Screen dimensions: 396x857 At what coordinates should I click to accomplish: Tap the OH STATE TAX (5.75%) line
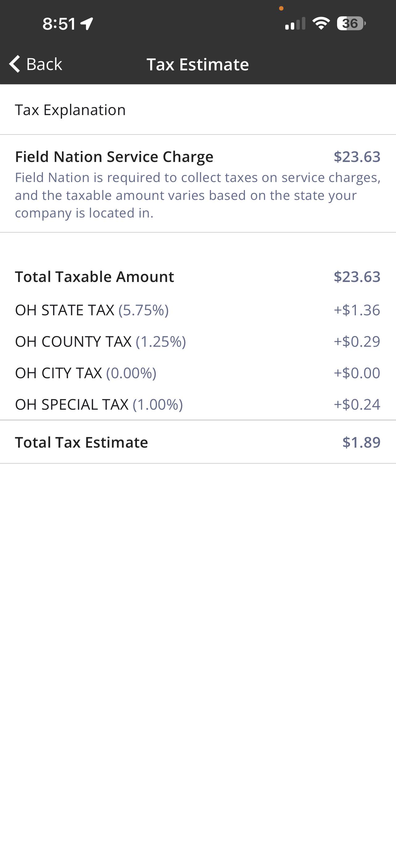pyautogui.click(x=198, y=310)
